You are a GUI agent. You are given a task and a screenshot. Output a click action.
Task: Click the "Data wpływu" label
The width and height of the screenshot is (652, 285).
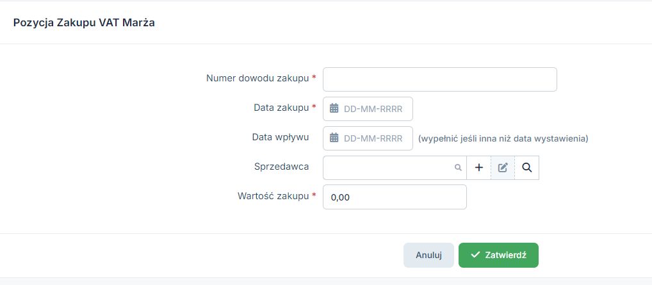click(x=281, y=137)
